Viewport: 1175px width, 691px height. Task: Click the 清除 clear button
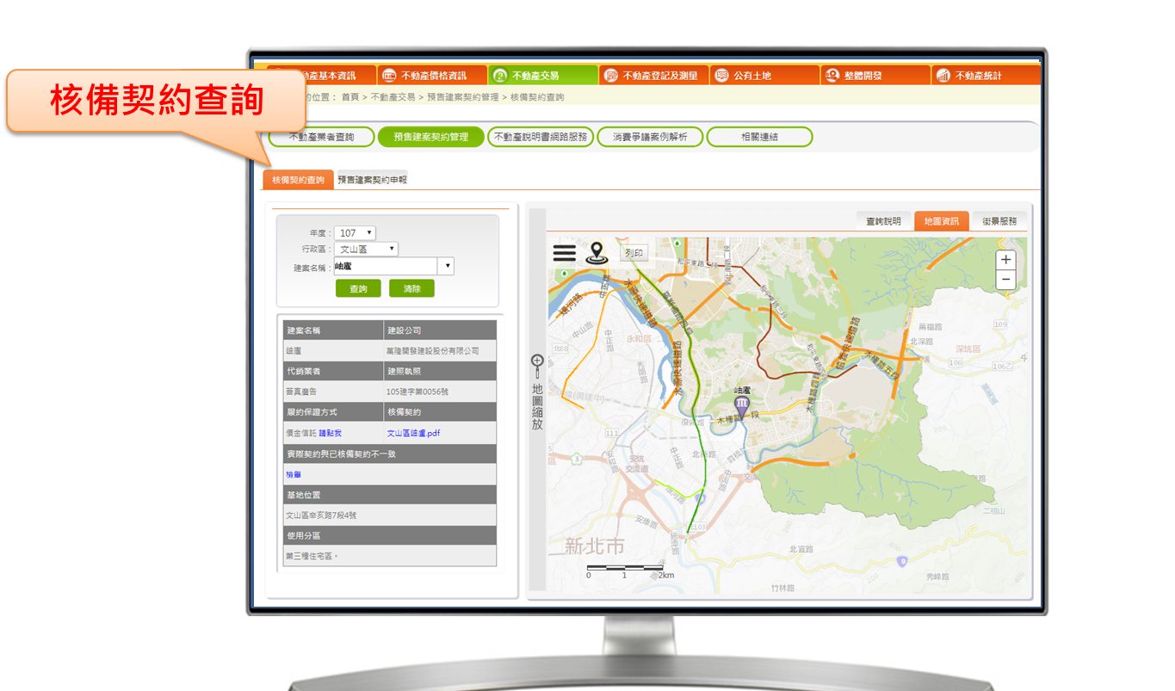pos(411,289)
